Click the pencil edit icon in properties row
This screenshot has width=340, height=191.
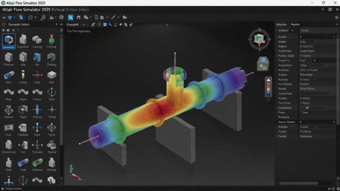tap(307, 108)
